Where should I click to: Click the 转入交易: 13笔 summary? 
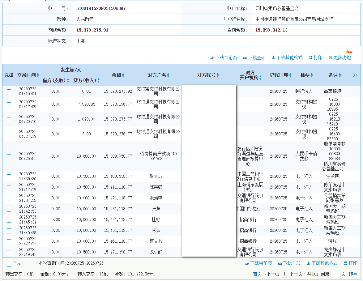click(92, 274)
